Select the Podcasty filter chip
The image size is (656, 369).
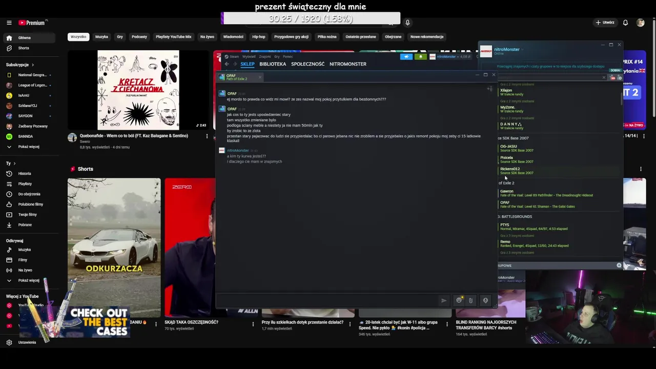139,37
